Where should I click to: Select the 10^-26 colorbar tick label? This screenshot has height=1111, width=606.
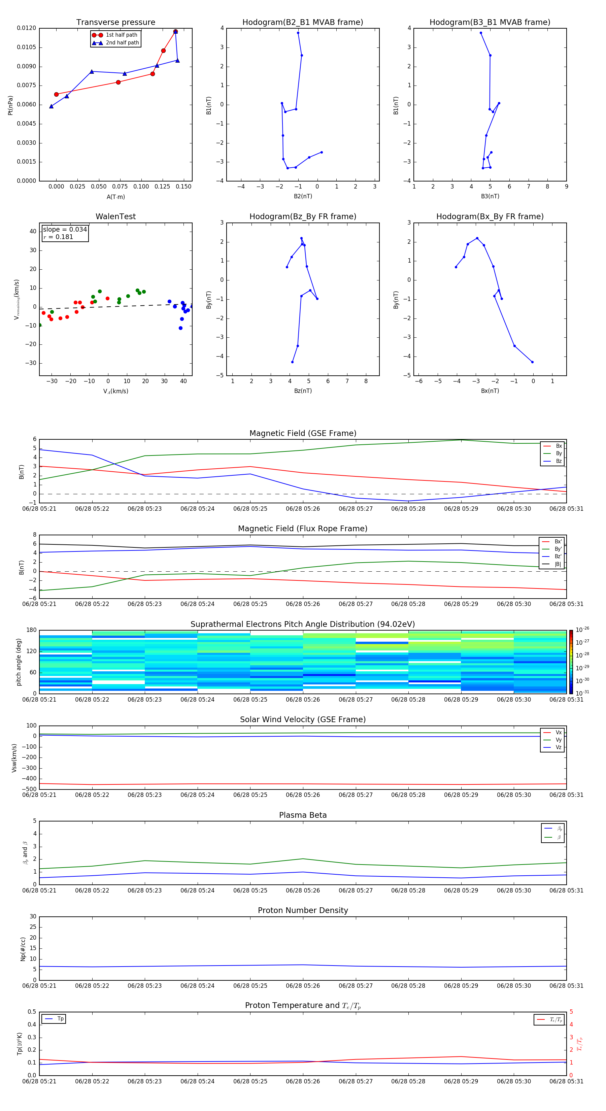coord(583,630)
